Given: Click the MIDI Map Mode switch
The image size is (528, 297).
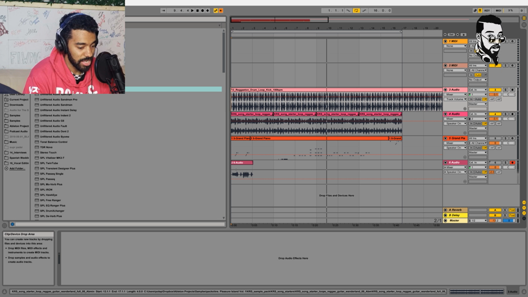Looking at the screenshot, I should [x=498, y=11].
